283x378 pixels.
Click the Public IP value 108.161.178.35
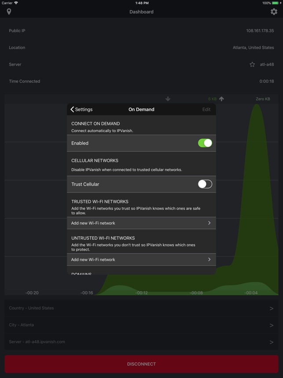point(260,30)
